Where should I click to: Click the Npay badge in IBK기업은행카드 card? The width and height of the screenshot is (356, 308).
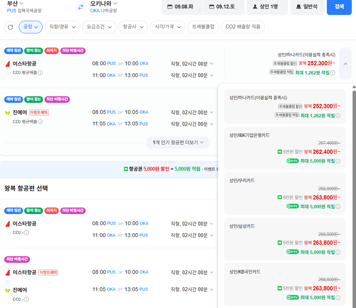click(292, 161)
